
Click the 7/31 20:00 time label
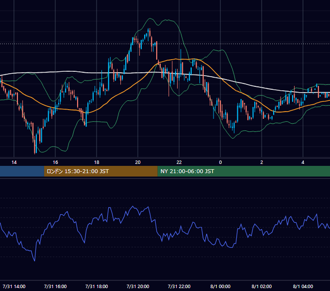coord(138,286)
